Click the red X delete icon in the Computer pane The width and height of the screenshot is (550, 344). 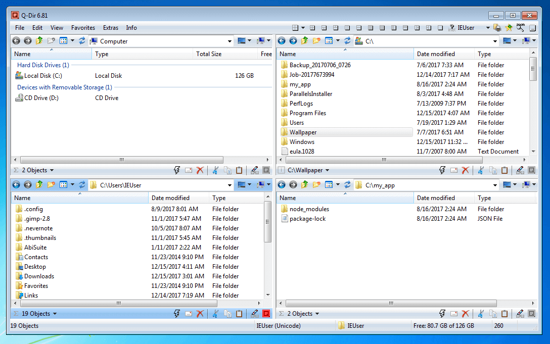pyautogui.click(x=201, y=170)
